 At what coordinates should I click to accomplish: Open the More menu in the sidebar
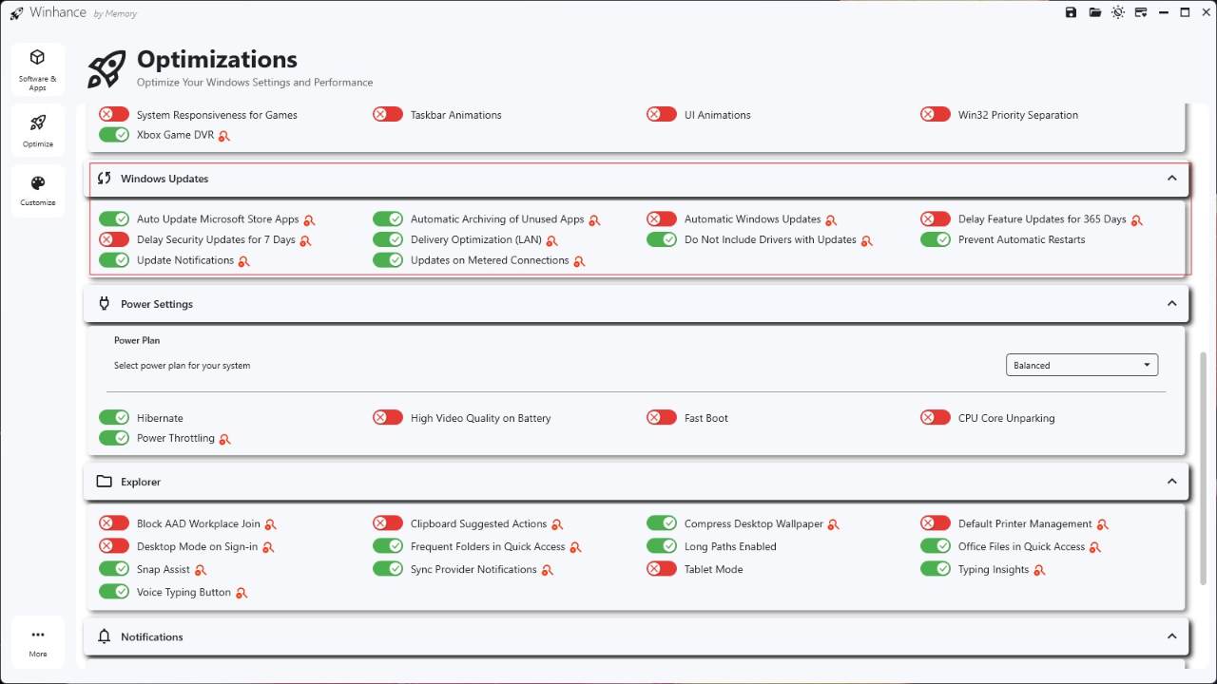(38, 642)
